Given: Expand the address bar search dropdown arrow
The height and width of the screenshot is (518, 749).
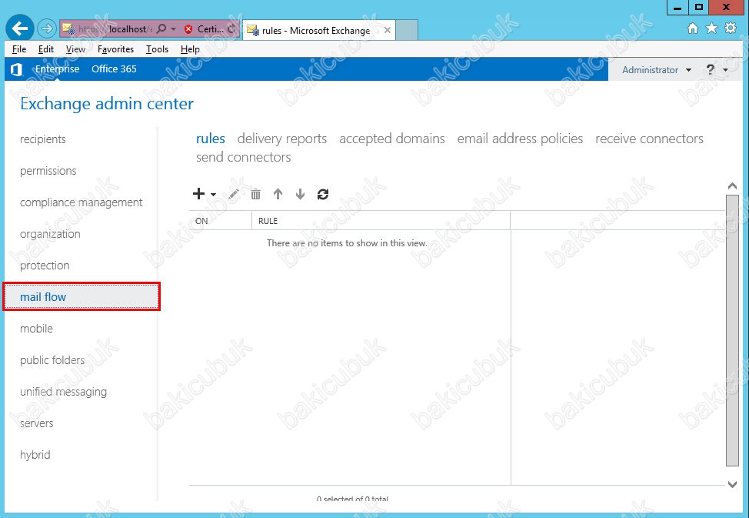Looking at the screenshot, I should tap(173, 29).
